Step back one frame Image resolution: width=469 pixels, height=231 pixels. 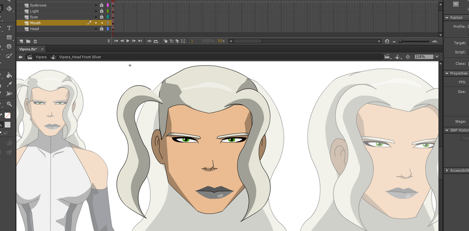[122, 41]
